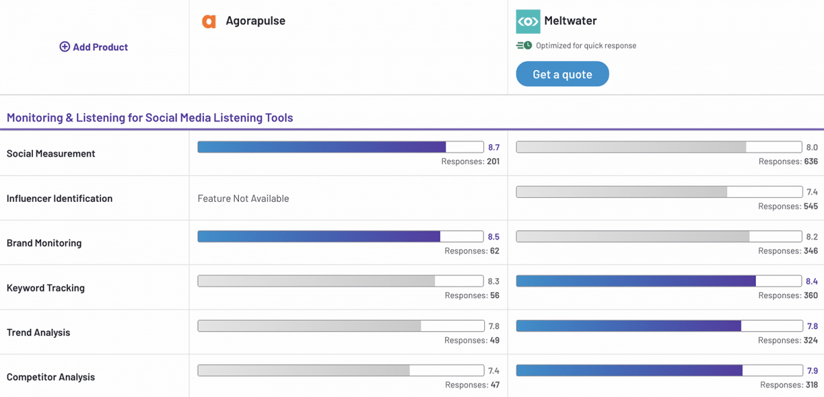
Task: Click Agorapulse Keyword Tracking rating bar
Action: (341, 281)
